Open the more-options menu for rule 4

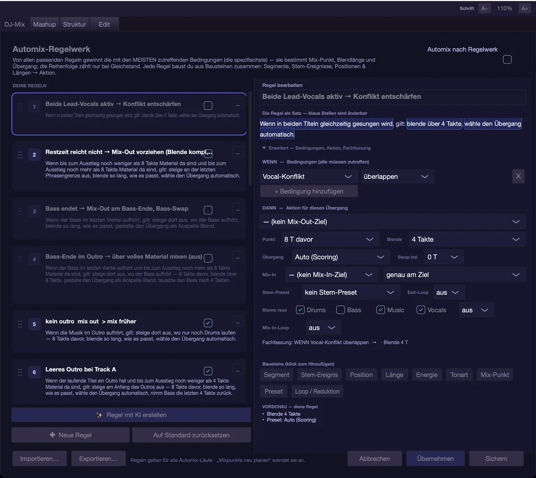238,257
